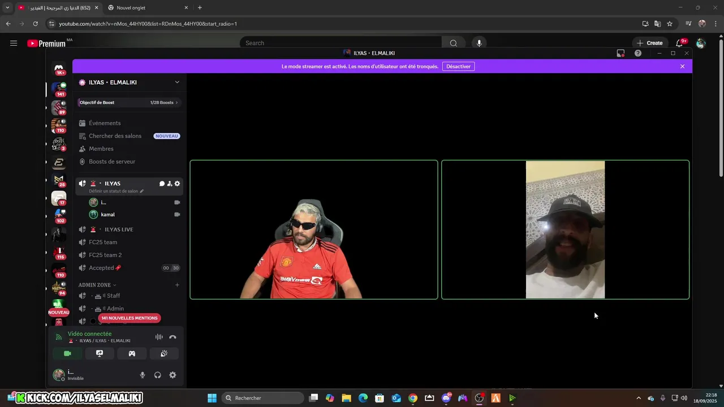Open user profile avatar marked Invisible
This screenshot has height=407, width=724.
point(58,375)
